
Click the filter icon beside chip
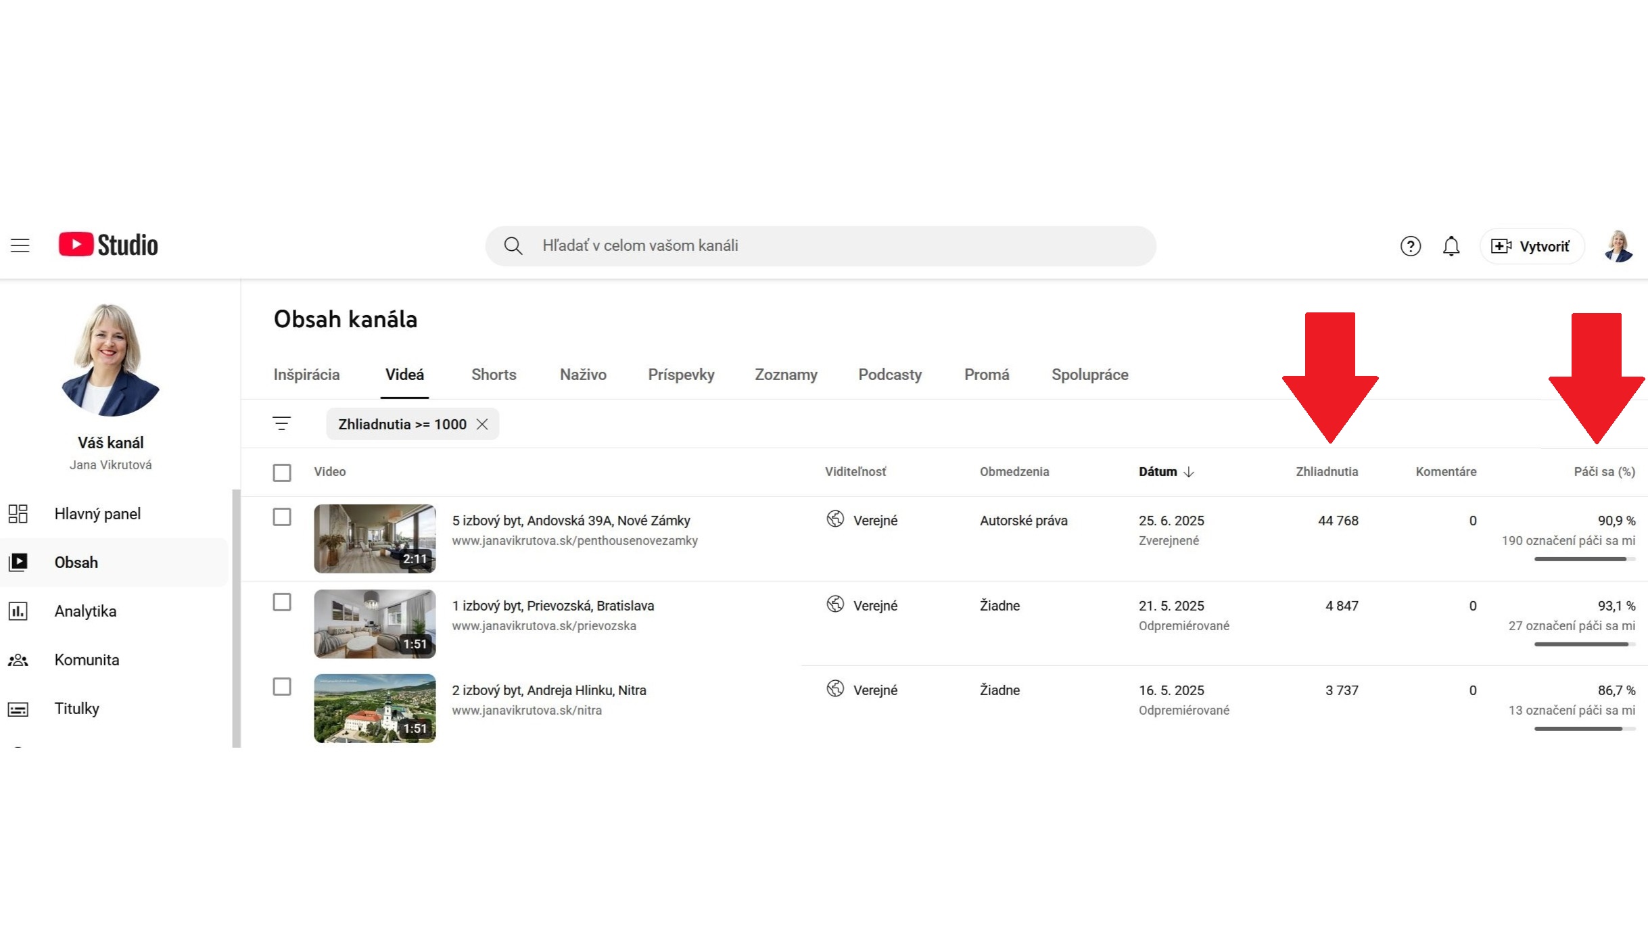[281, 424]
